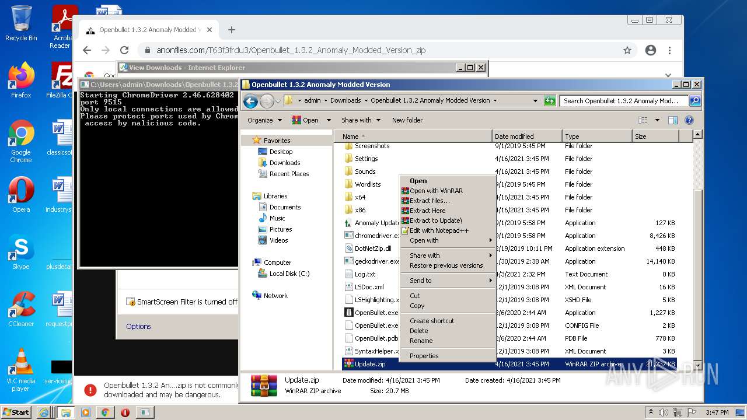747x420 pixels.
Task: Select Local Disk (C:) in navigation pane
Action: tap(289, 274)
